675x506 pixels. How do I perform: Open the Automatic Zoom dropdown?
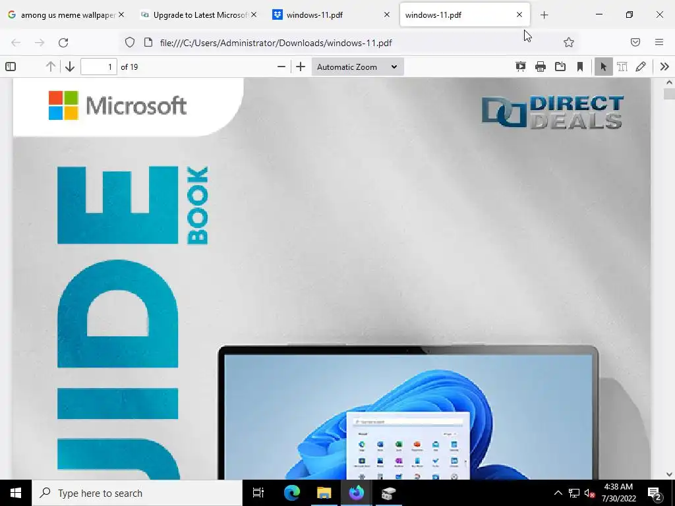tap(357, 67)
